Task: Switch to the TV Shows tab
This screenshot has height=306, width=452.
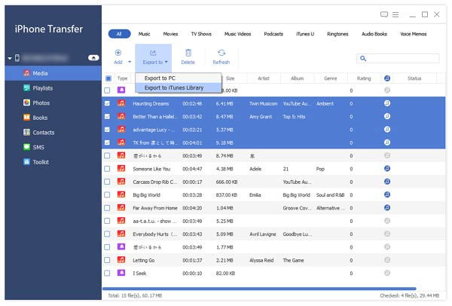Action: (x=201, y=34)
